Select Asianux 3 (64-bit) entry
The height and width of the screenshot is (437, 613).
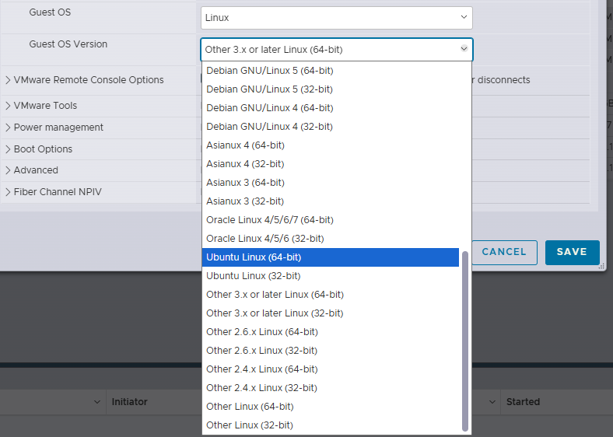[x=331, y=183]
